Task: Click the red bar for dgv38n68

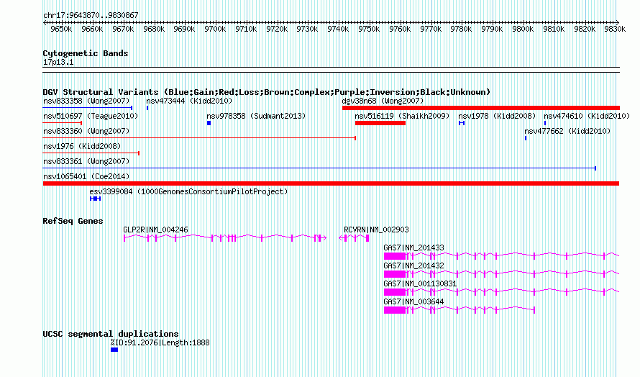Action: pos(481,108)
